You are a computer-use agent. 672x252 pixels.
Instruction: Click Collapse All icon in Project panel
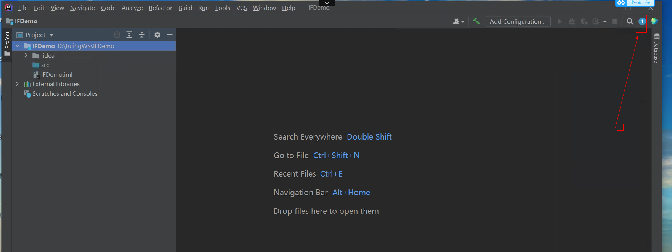tap(142, 35)
